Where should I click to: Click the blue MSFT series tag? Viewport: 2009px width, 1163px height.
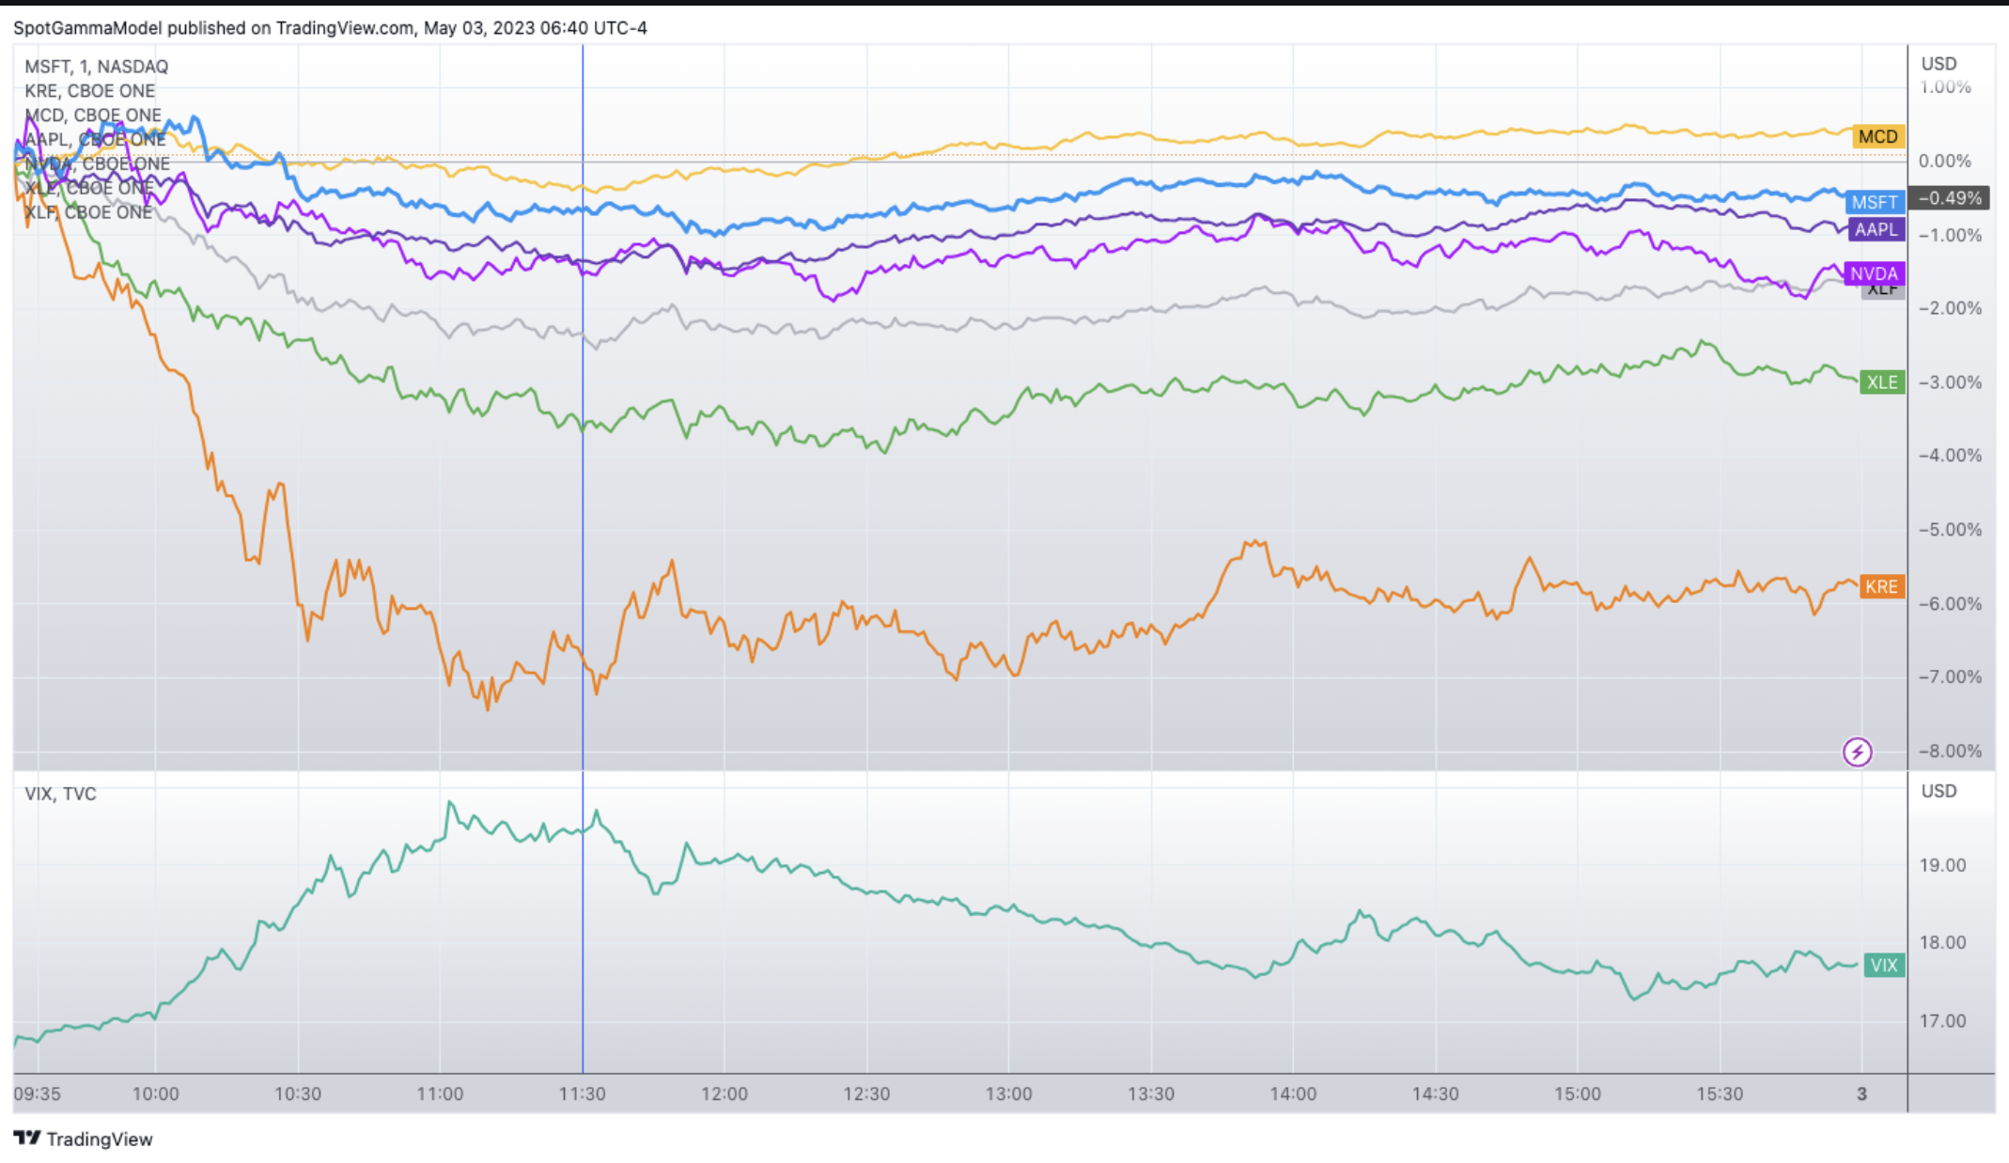(1875, 202)
